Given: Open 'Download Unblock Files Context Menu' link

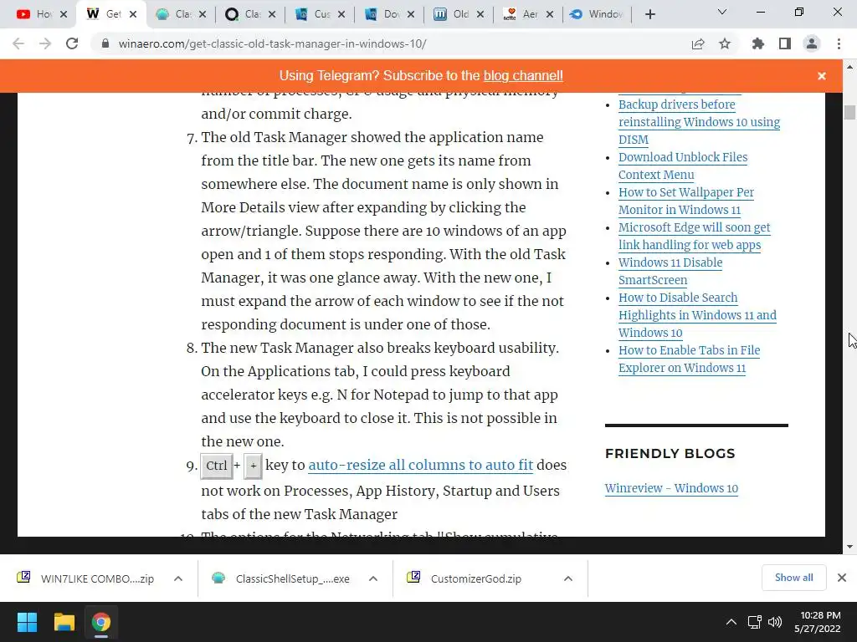Looking at the screenshot, I should [x=683, y=166].
